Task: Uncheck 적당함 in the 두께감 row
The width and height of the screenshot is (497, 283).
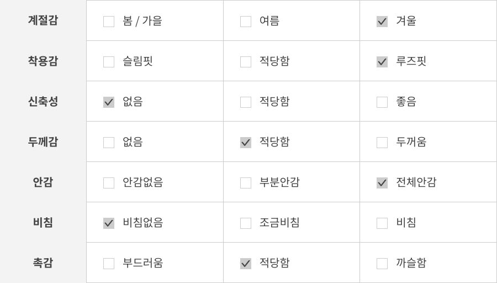Action: 246,143
